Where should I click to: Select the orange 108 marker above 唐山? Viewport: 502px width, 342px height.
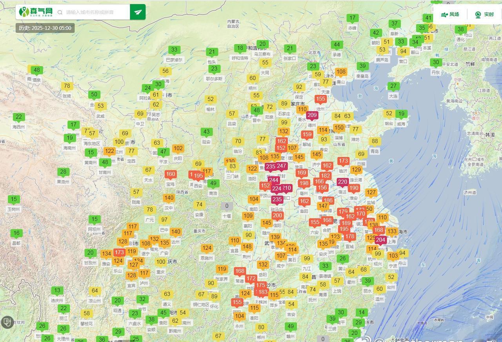(x=341, y=72)
